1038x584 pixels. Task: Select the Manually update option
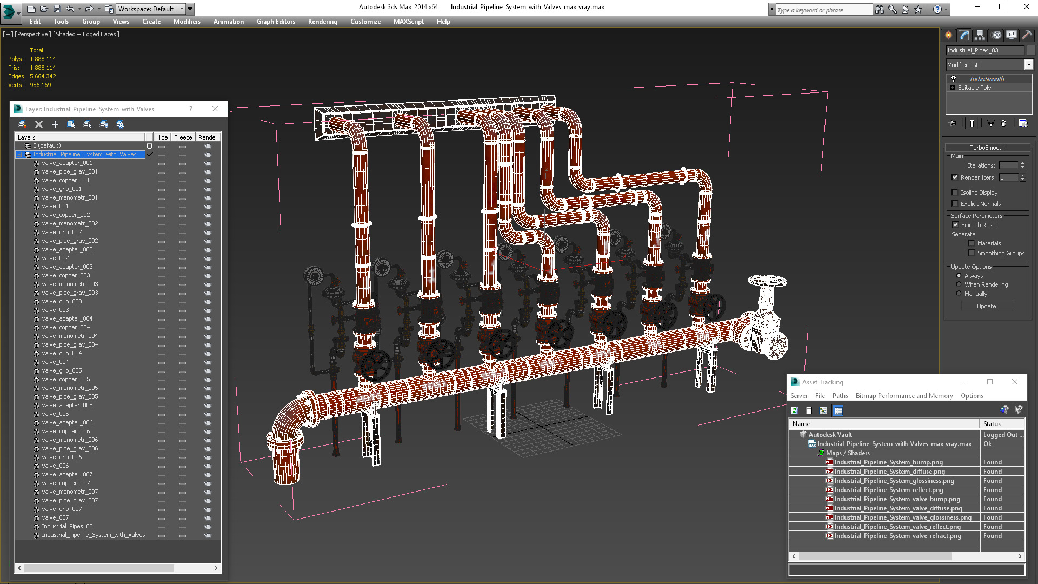tap(959, 294)
